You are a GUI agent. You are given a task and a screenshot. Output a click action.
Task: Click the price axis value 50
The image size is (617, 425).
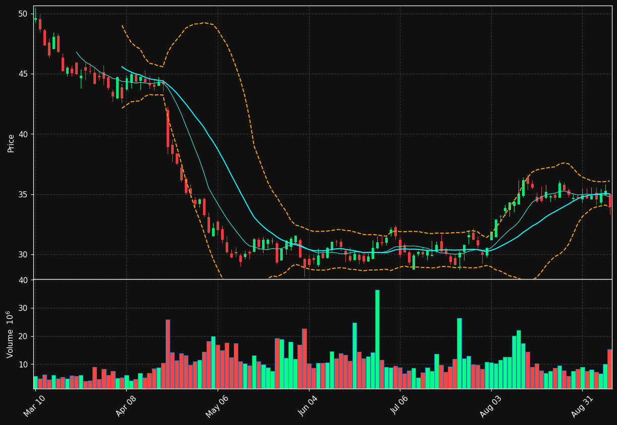23,14
